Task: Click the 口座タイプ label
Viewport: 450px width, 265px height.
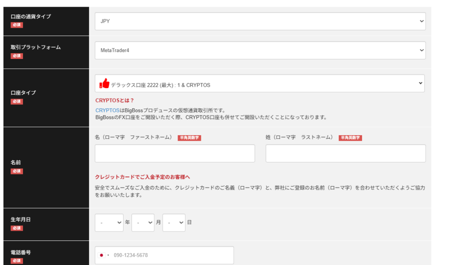Action: point(23,92)
